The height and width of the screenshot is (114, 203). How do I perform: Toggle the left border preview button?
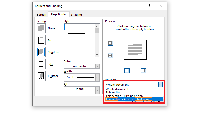127,71
